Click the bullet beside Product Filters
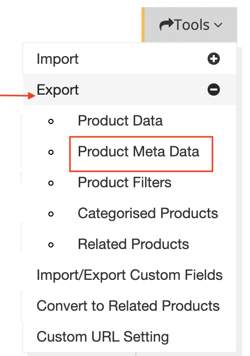250x356 pixels. pyautogui.click(x=51, y=183)
